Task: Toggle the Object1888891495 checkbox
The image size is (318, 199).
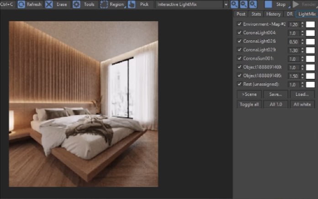Action: point(239,75)
